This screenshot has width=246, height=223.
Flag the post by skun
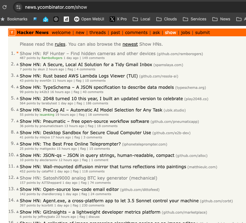point(70,69)
